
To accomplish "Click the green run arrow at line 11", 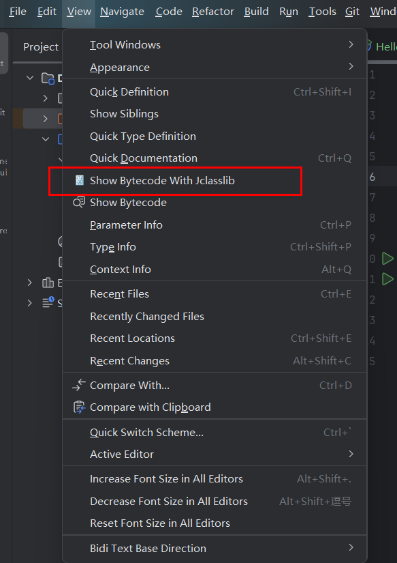I will 387,279.
